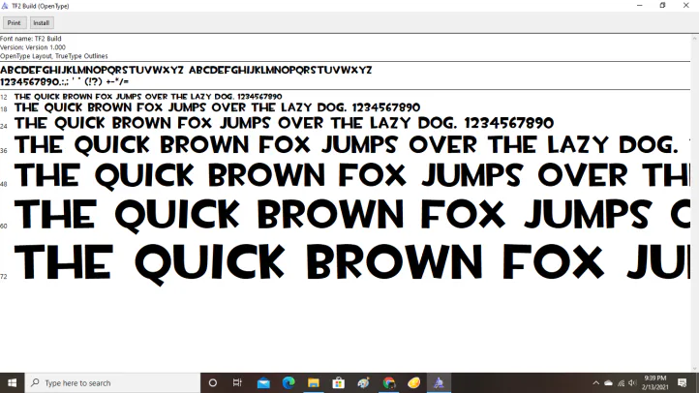Click the '36' size label

[4, 151]
